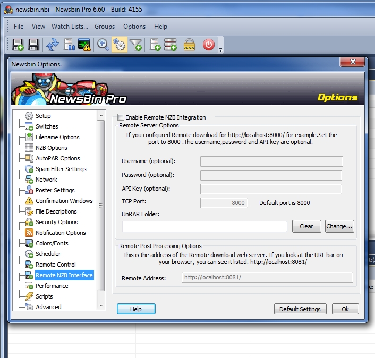375x358 pixels.
Task: Open the View menu
Action: coord(38,27)
